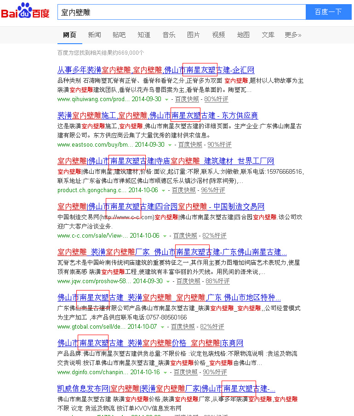Open 百度快照 for the dginfo result
Viewport: 354px width, 416px height.
pyautogui.click(x=185, y=372)
